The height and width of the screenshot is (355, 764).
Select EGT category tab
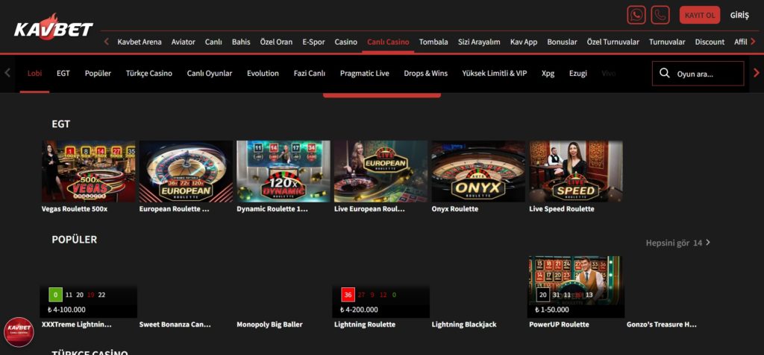pyautogui.click(x=63, y=74)
